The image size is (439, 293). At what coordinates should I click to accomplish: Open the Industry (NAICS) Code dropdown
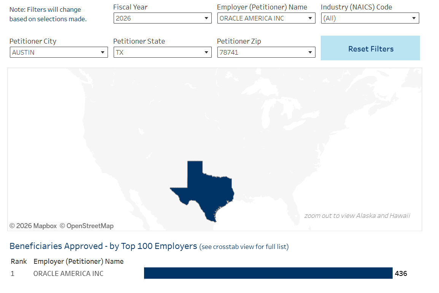tap(370, 18)
